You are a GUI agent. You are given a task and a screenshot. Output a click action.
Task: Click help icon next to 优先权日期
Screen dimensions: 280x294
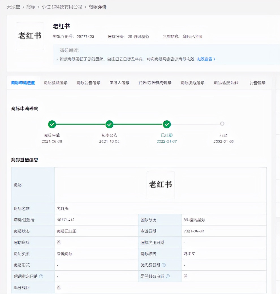click(164, 265)
